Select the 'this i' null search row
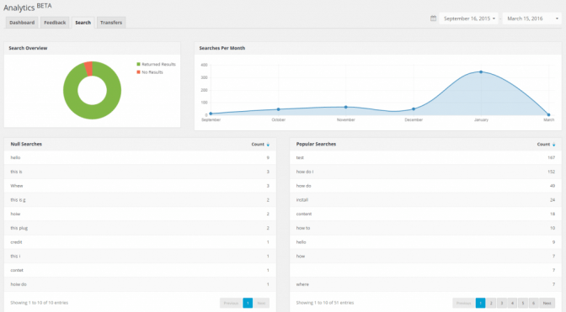The height and width of the screenshot is (312, 566). click(x=140, y=256)
